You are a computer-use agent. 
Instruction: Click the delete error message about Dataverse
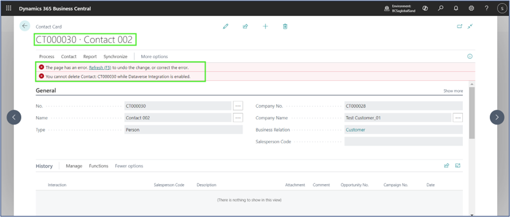[x=118, y=76]
